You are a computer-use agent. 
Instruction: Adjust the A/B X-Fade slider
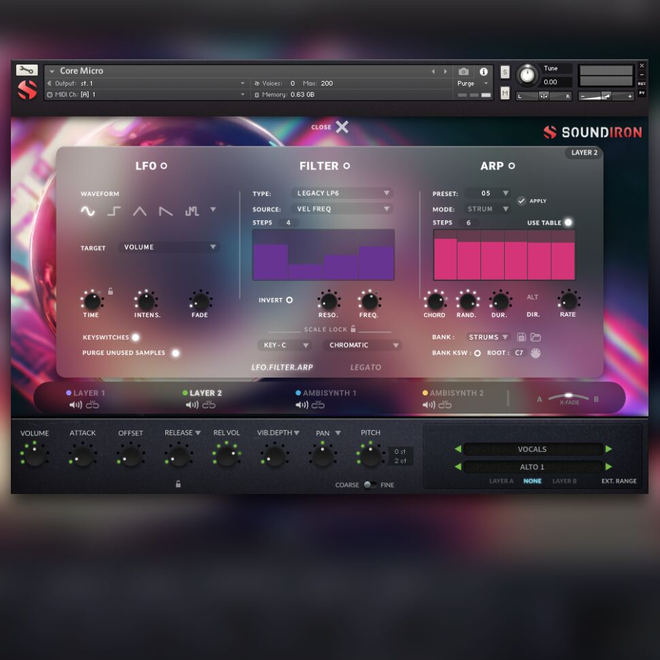[x=568, y=396]
